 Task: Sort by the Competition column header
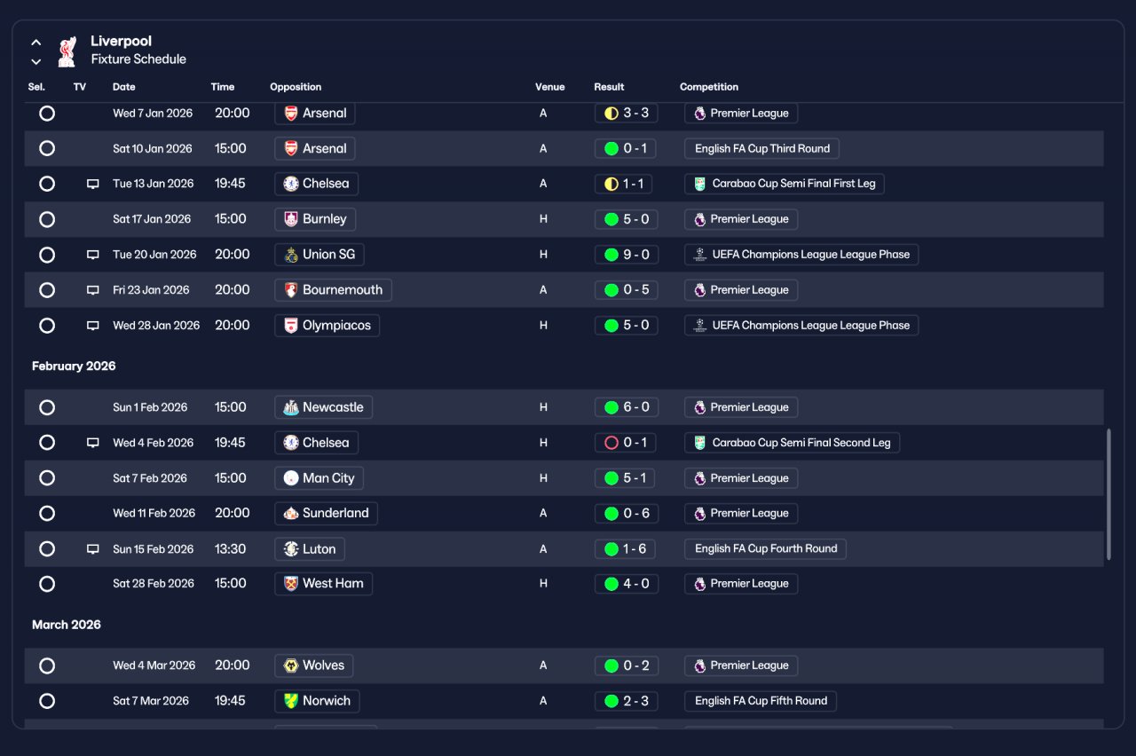tap(709, 87)
